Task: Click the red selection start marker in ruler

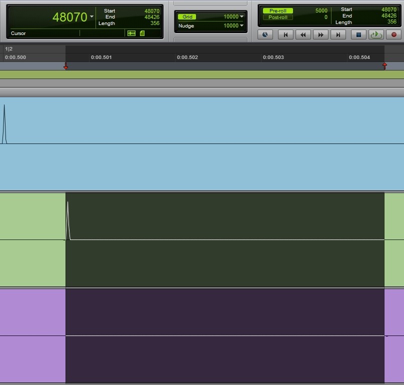Action: pos(65,66)
